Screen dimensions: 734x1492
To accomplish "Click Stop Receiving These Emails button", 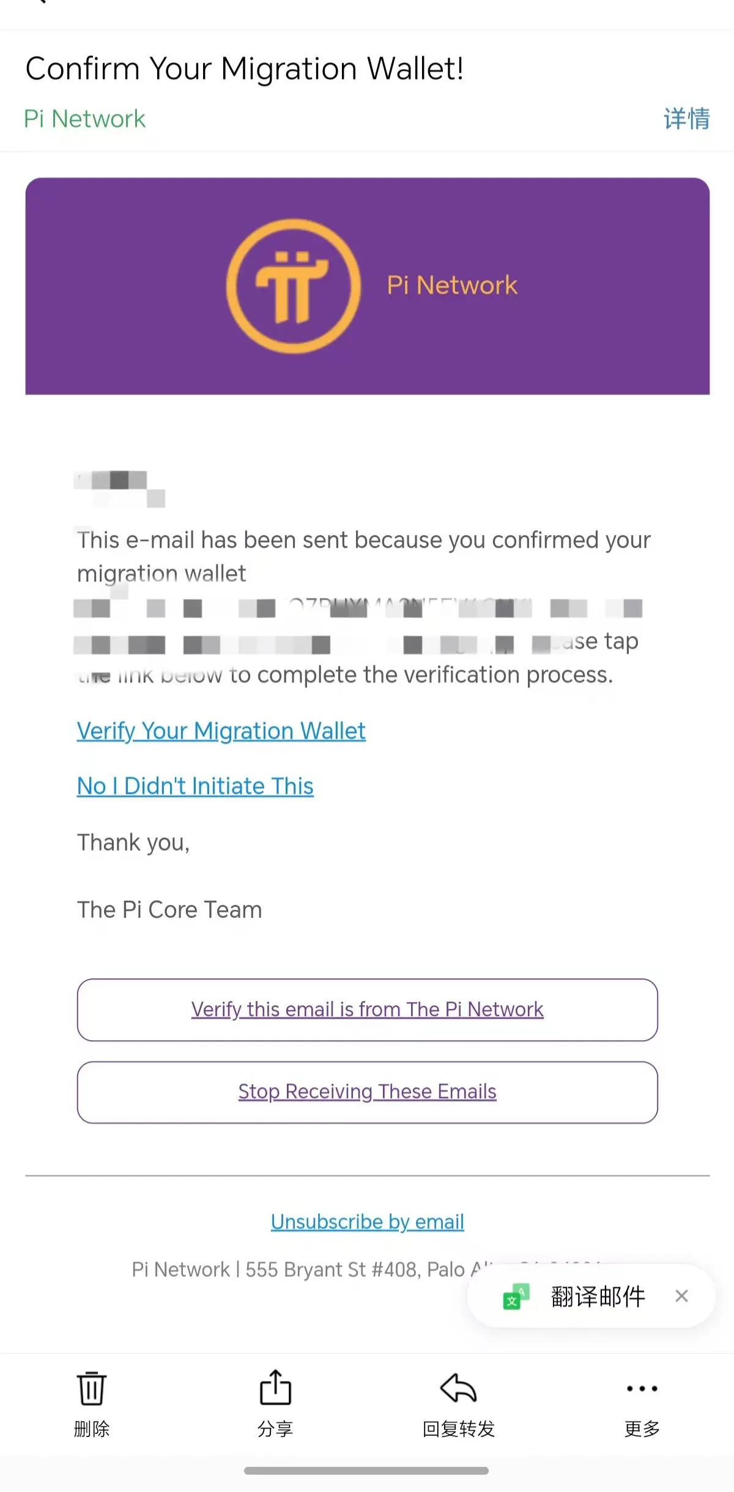I will [x=367, y=1092].
